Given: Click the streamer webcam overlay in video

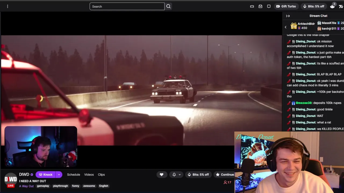Looking at the screenshot, I should [41, 147].
